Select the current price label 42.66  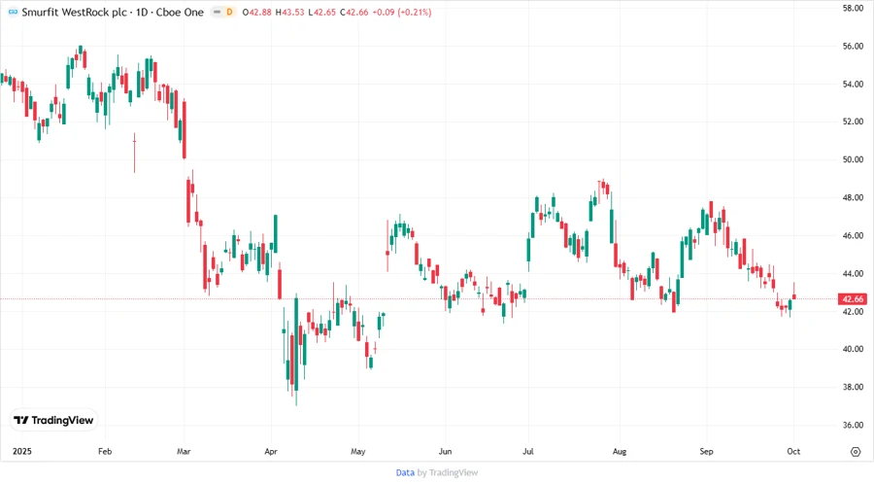[854, 299]
